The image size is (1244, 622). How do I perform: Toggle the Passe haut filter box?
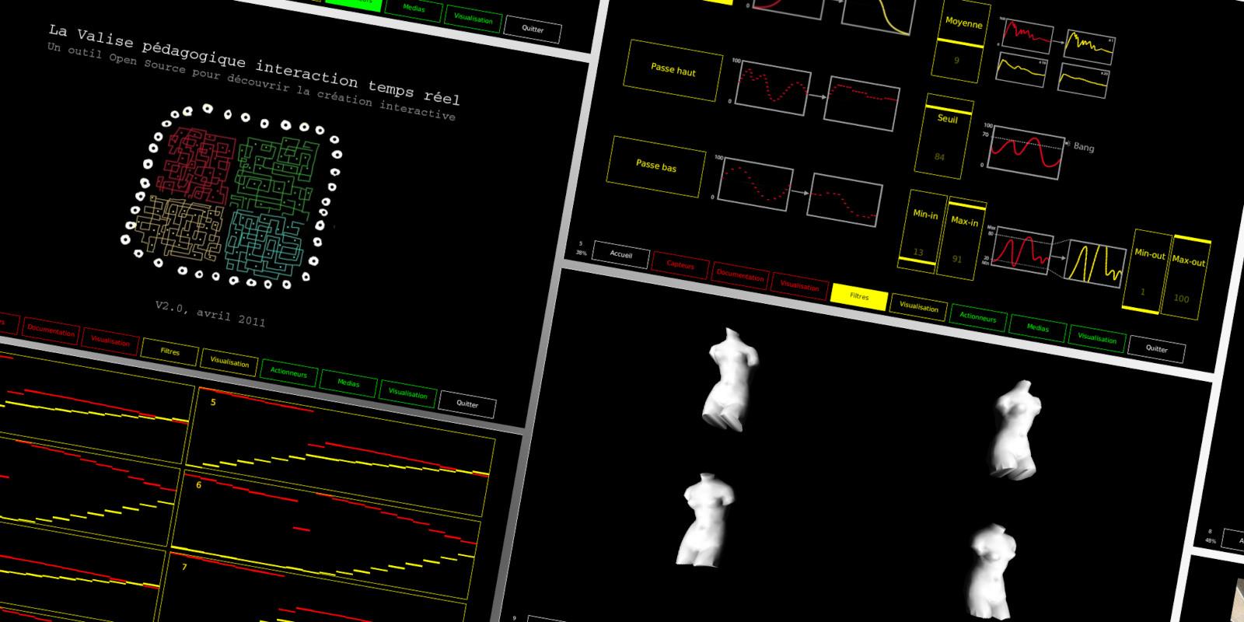673,70
